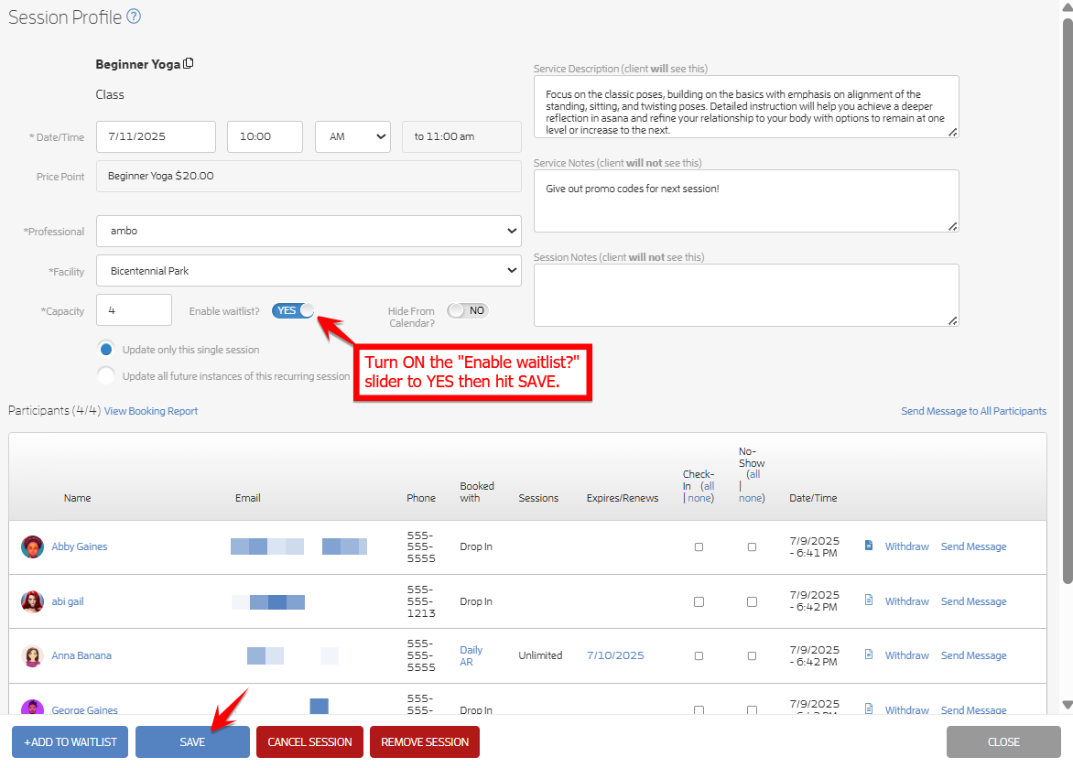This screenshot has width=1073, height=768.
Task: Click the scrollbar down arrow
Action: pyautogui.click(x=1068, y=704)
